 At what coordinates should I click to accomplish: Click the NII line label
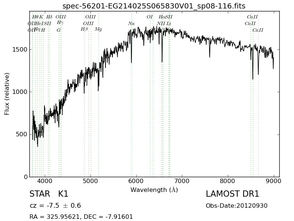click(161, 24)
